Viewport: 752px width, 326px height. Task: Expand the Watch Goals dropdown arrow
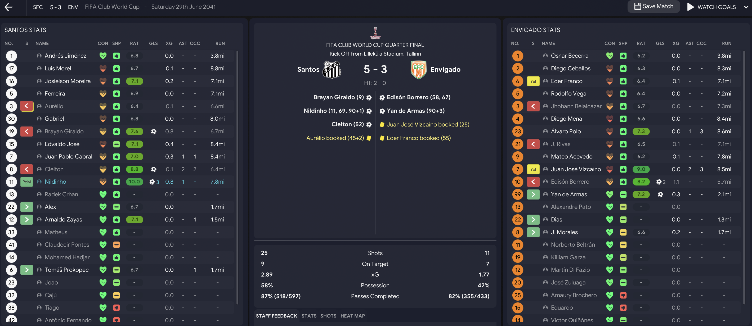point(746,7)
